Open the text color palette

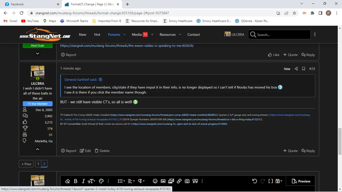coord(101,181)
